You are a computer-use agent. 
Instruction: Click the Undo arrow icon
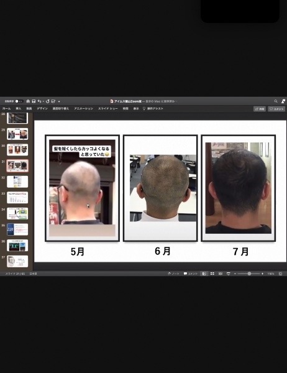pos(40,101)
